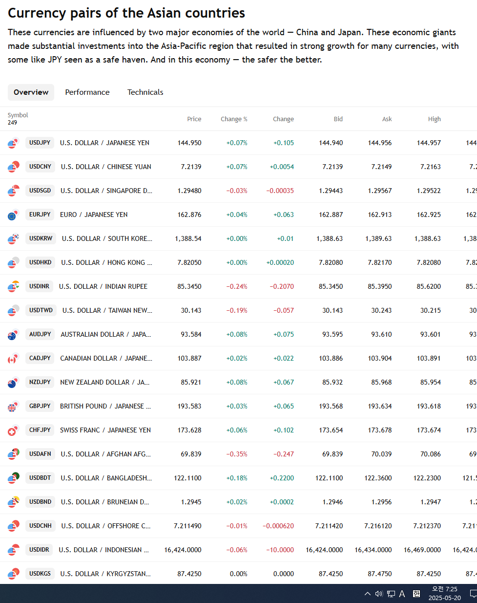Screen dimensions: 477x603
Task: Sort by the Change % column header
Action: 234,119
